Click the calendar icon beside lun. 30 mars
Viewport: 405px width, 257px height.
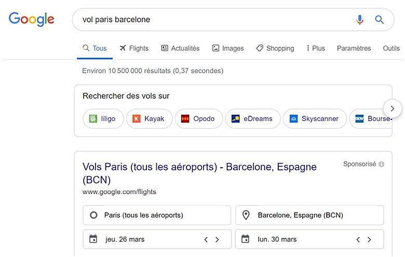(x=246, y=239)
